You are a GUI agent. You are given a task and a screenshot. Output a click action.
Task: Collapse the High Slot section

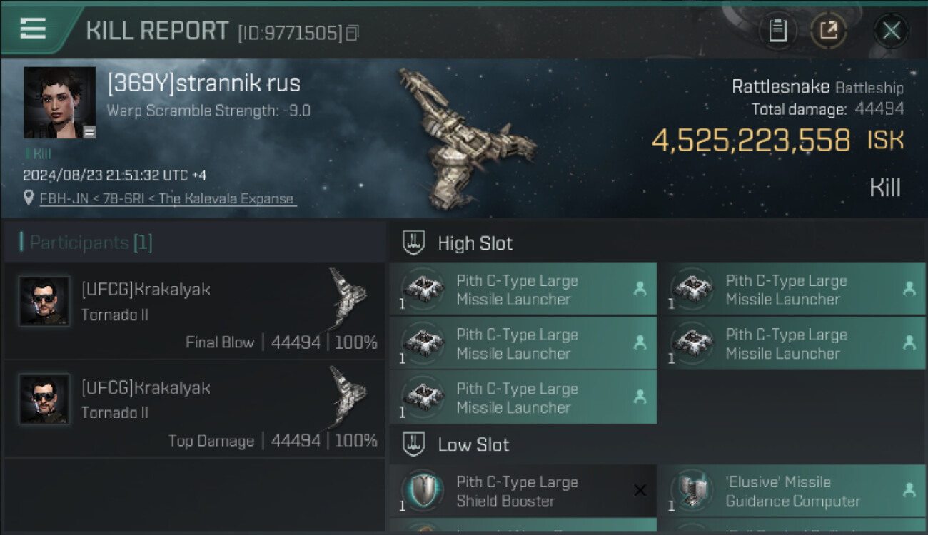[x=414, y=243]
